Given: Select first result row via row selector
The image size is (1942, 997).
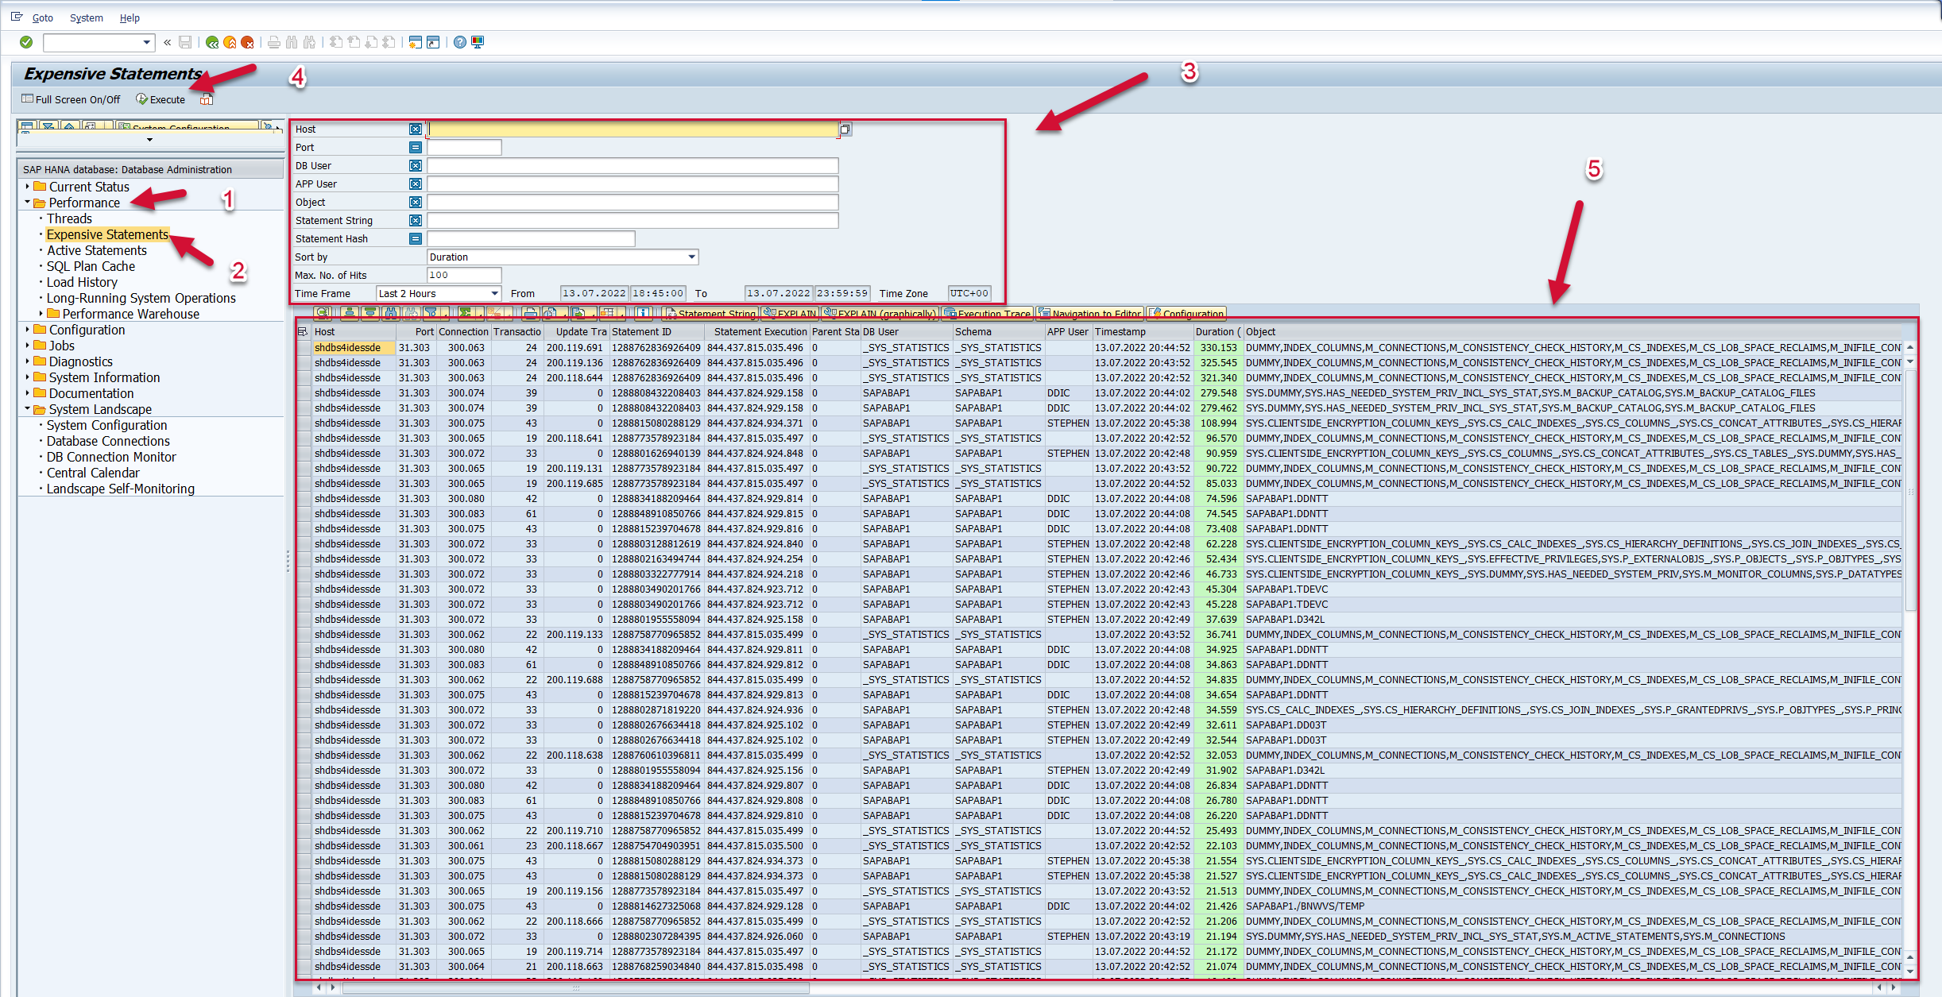Looking at the screenshot, I should coord(303,348).
